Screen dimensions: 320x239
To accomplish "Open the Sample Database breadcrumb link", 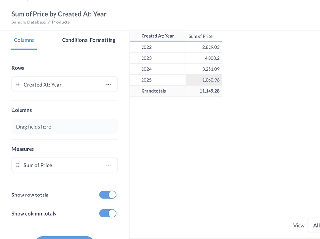I will click(29, 22).
